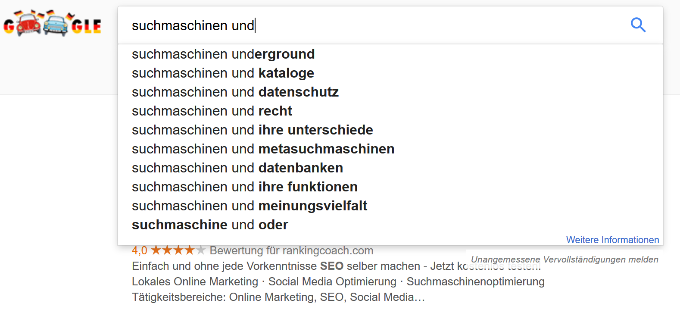This screenshot has width=680, height=322.
Task: Click inside the search input field
Action: click(x=302, y=25)
